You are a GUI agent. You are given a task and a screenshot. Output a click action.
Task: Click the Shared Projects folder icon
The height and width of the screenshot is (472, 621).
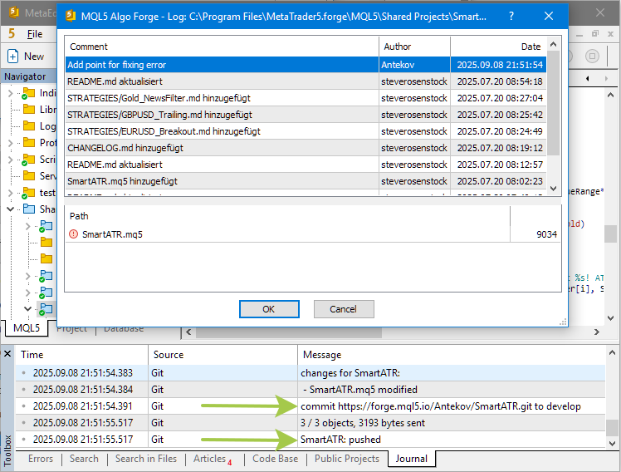pos(29,209)
